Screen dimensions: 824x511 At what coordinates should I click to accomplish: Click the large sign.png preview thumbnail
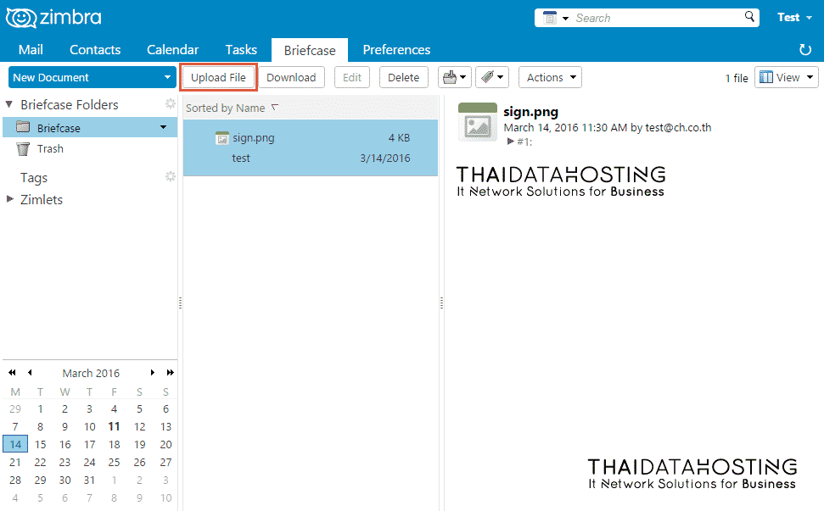[x=477, y=122]
